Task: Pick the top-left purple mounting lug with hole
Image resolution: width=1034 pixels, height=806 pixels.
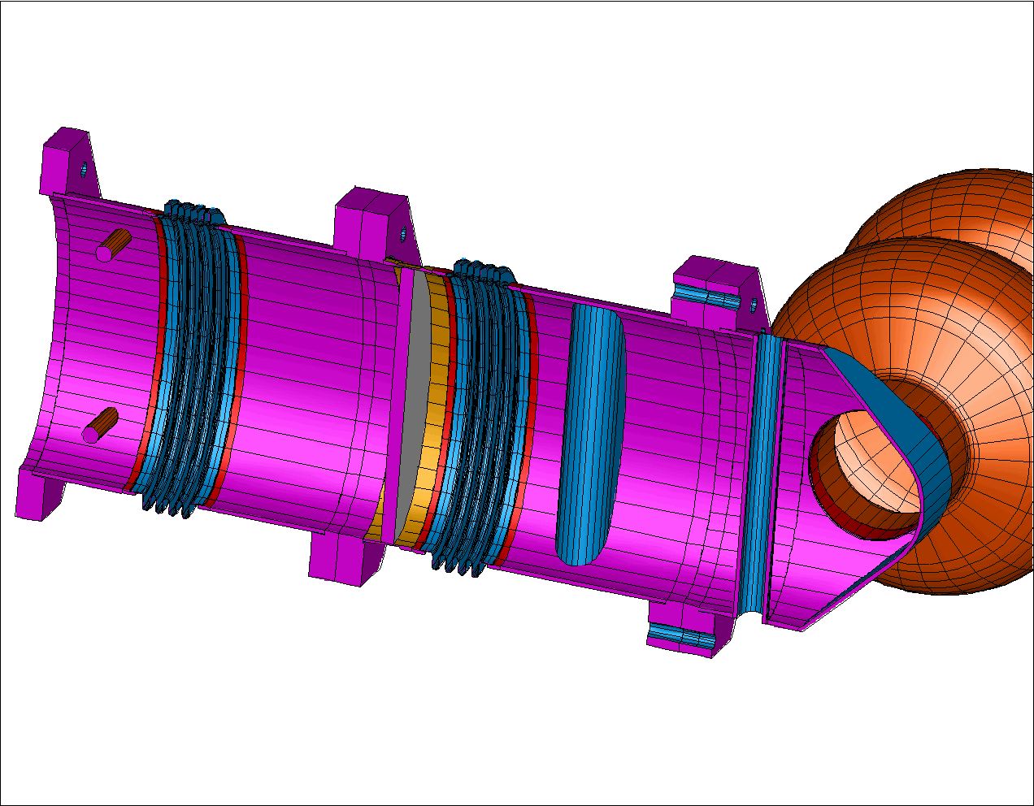Action: coord(71,162)
